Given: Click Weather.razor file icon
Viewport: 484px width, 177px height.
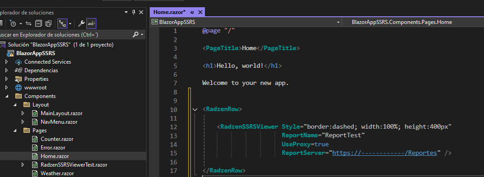Looking at the screenshot, I should tap(35, 173).
